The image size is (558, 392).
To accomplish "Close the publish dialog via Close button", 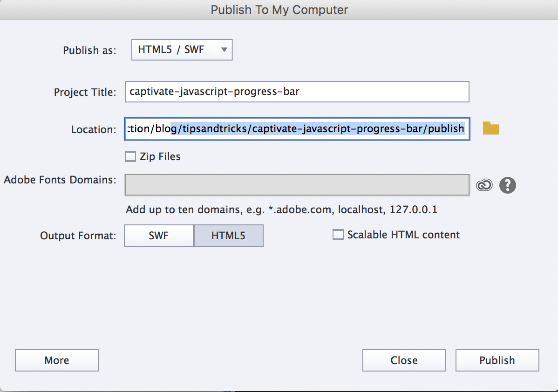I will tap(404, 360).
